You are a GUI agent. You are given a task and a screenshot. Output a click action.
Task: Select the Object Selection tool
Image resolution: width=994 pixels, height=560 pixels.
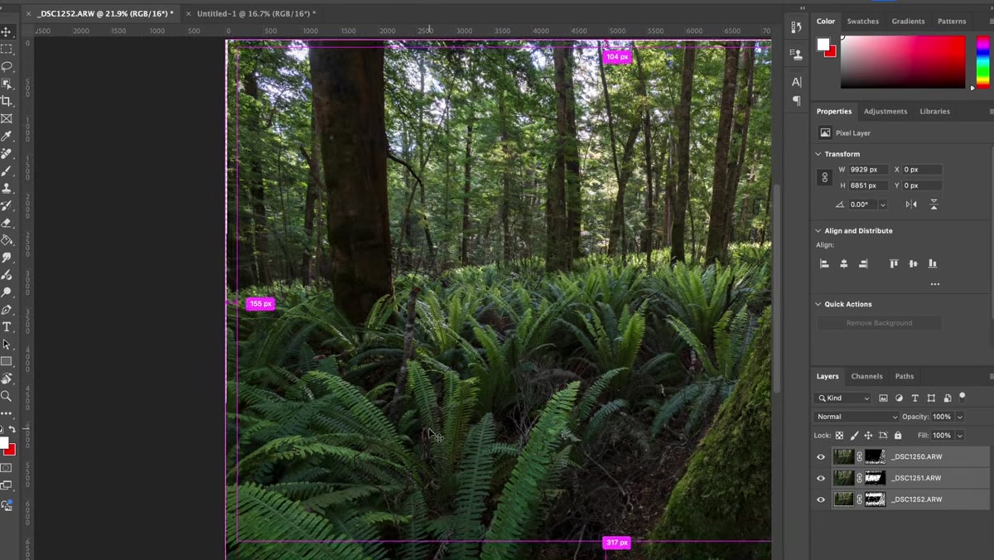(x=7, y=84)
